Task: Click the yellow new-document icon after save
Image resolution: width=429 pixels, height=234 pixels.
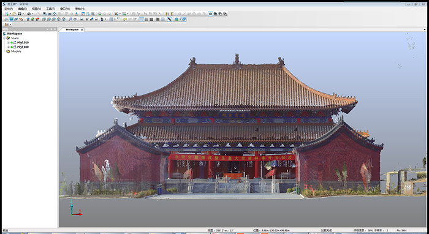Action: point(15,14)
